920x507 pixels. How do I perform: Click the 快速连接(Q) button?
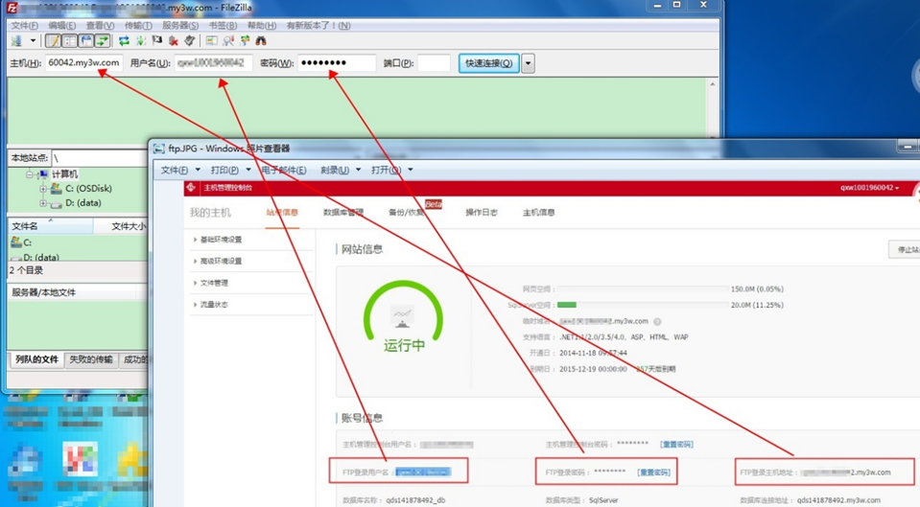pos(488,62)
